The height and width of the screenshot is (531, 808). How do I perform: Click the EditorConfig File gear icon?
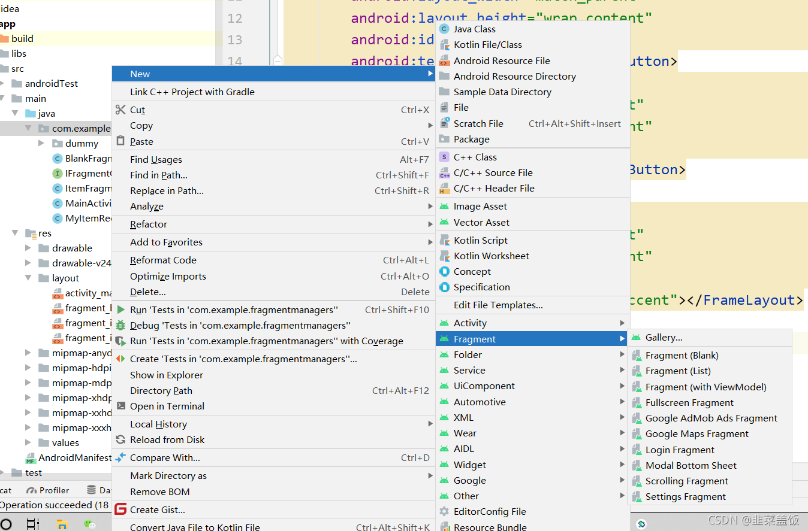444,511
